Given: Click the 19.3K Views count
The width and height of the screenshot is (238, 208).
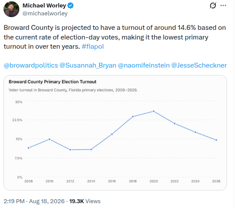Looking at the screenshot, I should coord(85,201).
